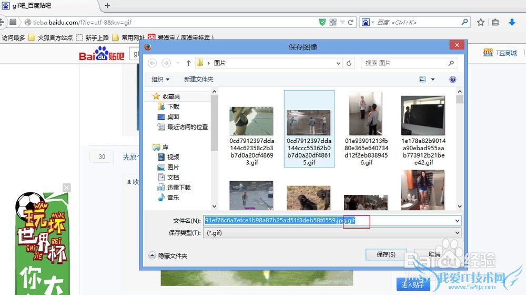Select thumbnail 1e178a82b9014a90ebad955aa...e42.gif
Image resolution: width=526 pixels, height=295 pixels.
(x=423, y=131)
